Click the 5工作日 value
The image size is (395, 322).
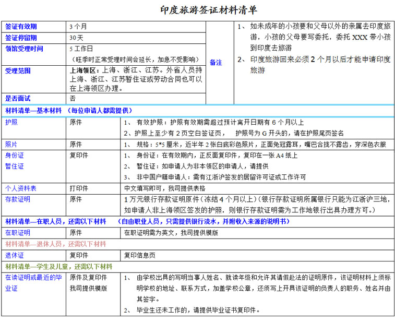coord(81,49)
